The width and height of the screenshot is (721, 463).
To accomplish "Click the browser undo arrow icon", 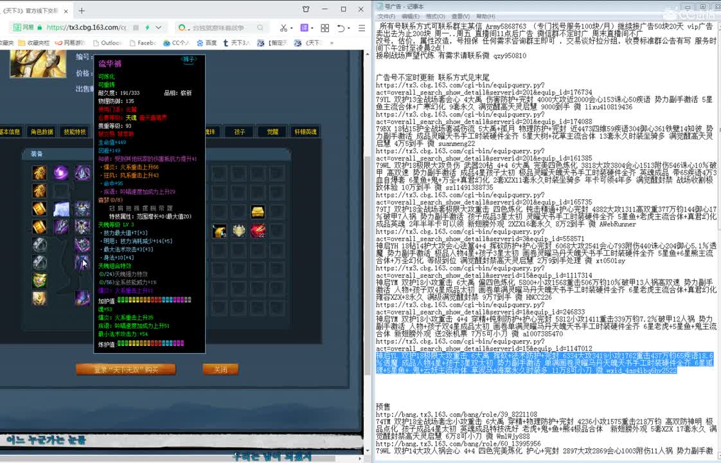I will point(342,28).
